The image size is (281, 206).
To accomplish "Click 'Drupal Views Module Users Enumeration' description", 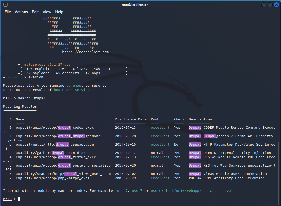I will point(227,174).
